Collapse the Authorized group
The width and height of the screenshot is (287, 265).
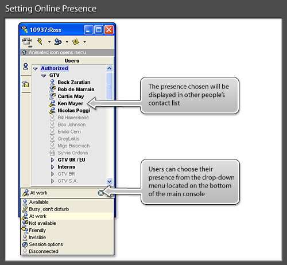pos(35,69)
